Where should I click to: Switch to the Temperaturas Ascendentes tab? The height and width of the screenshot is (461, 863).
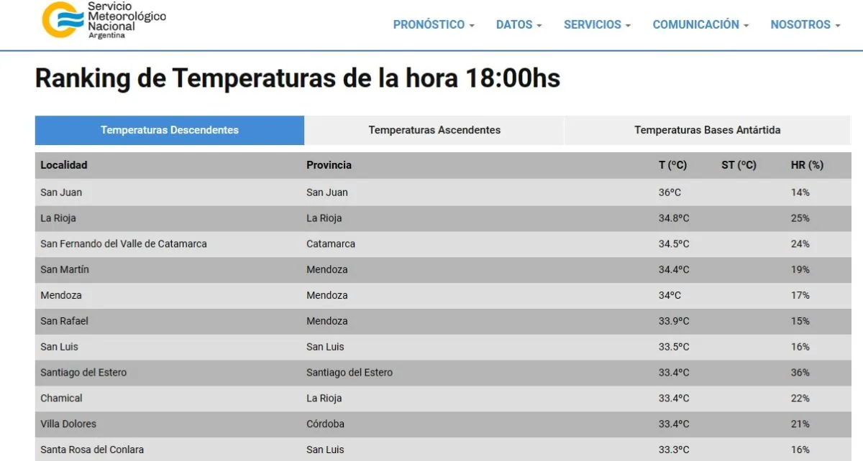pyautogui.click(x=434, y=130)
